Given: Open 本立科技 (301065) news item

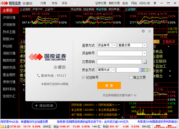Looking at the screenshot, I should [x=95, y=110].
